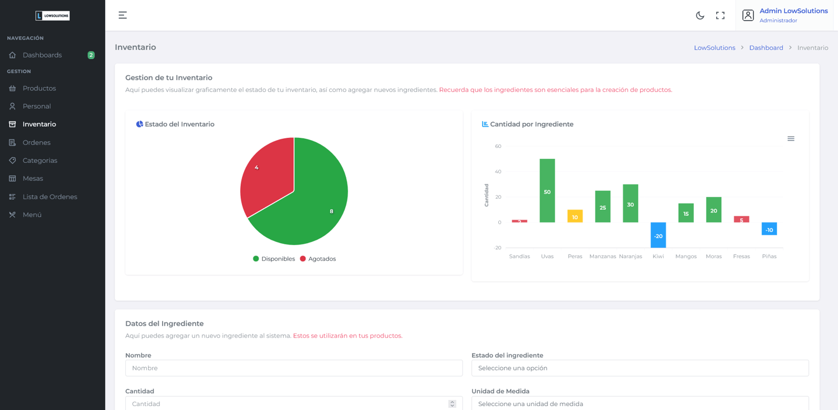Click the Naranjas bar showing 30
Viewport: 838px width, 410px height.
631,204
